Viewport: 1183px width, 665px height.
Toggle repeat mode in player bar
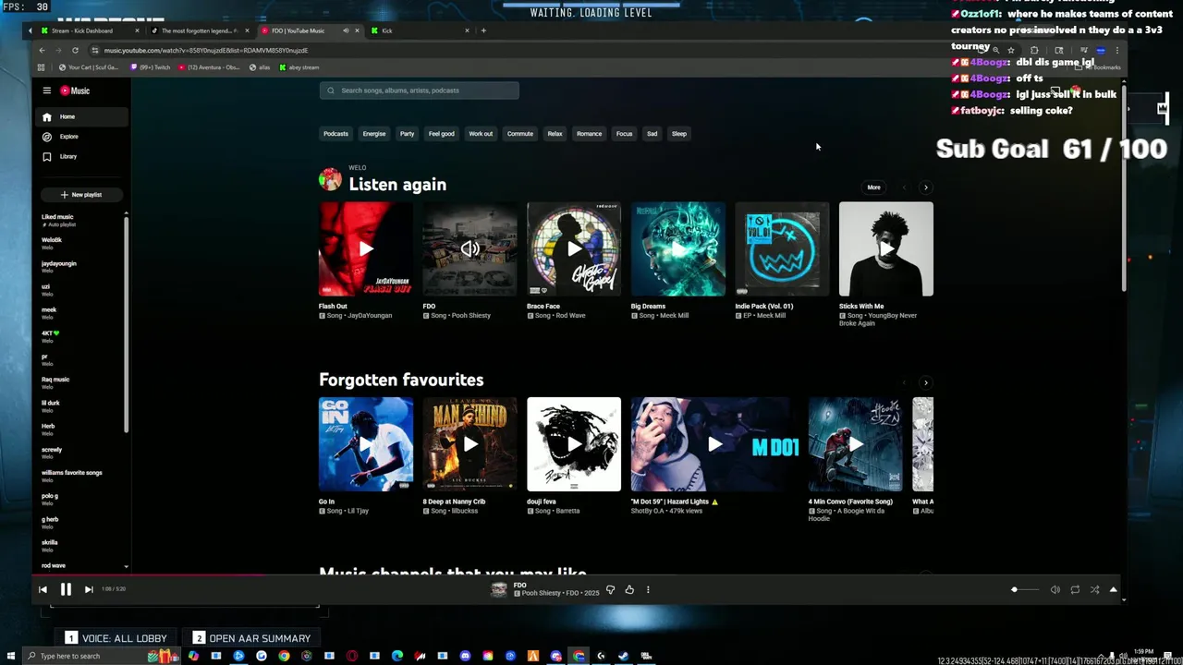[x=1075, y=589]
